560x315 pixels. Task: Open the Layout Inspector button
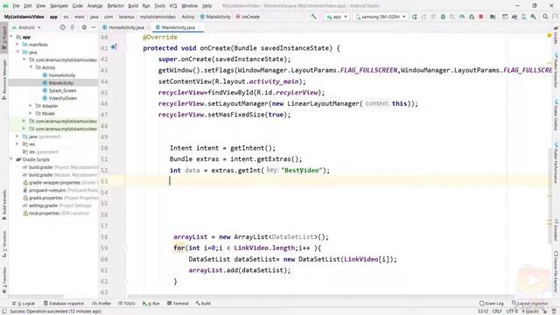coord(530,304)
